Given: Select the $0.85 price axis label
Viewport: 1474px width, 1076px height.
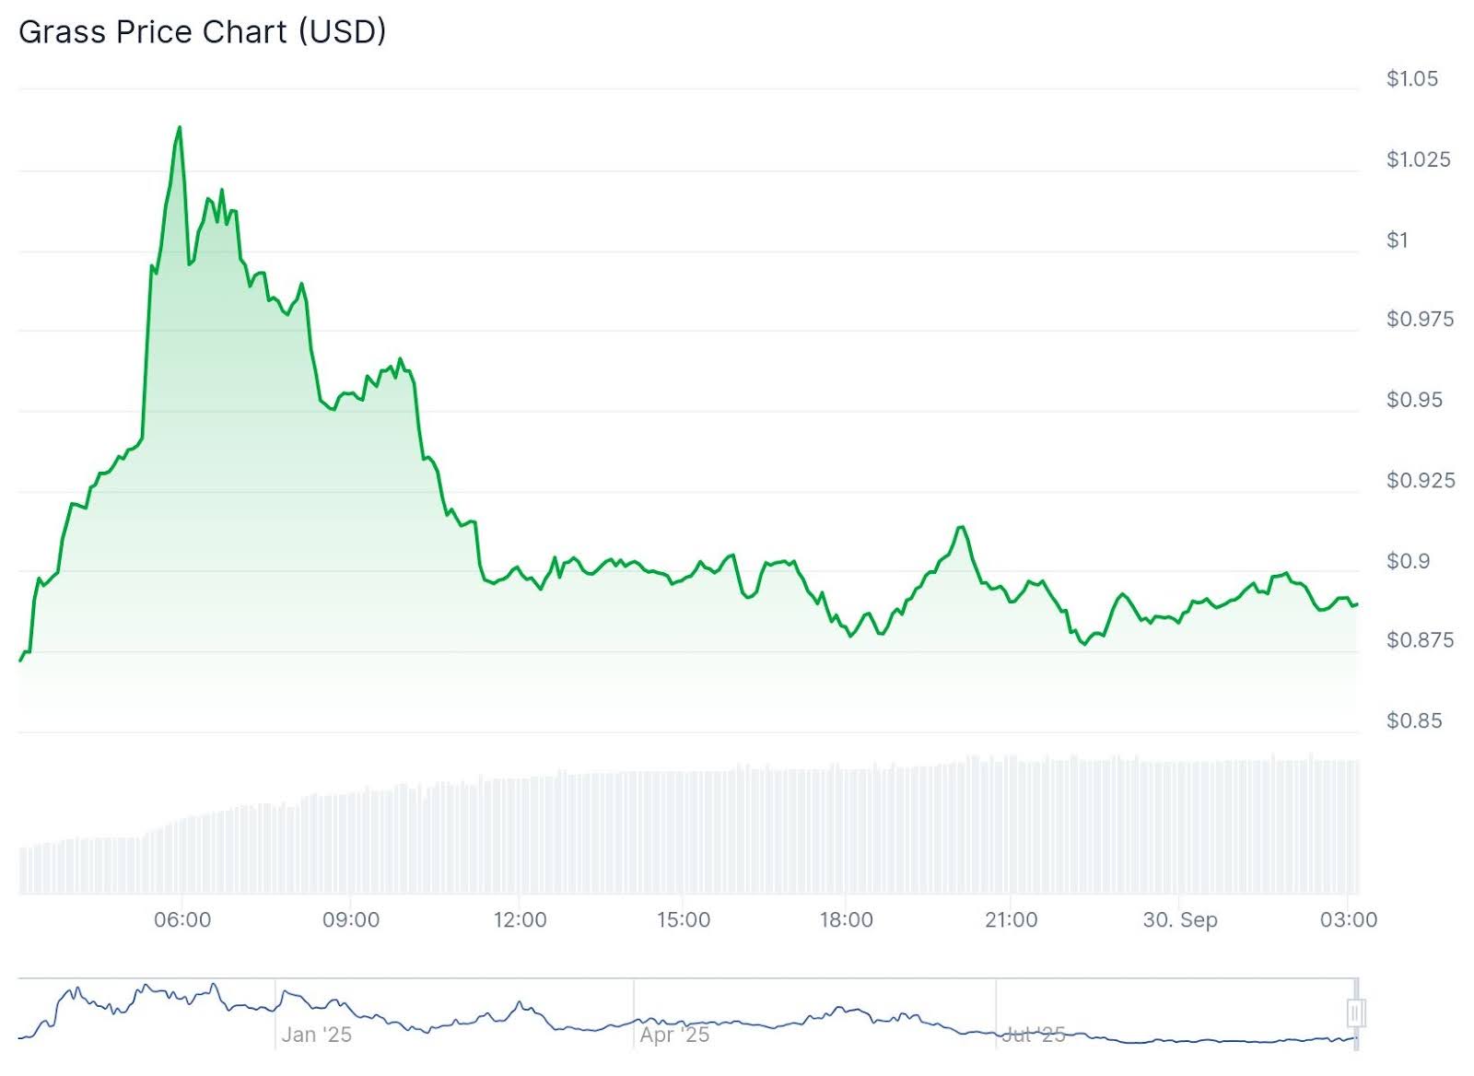Looking at the screenshot, I should (x=1414, y=720).
